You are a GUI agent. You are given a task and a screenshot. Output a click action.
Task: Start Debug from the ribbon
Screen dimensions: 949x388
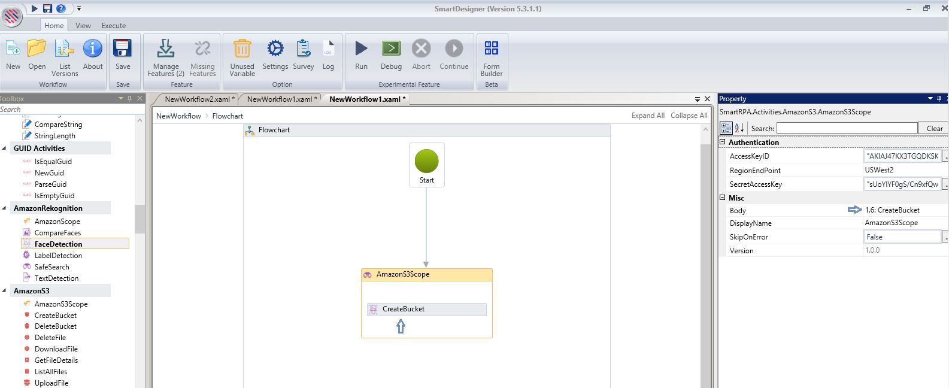[x=391, y=48]
